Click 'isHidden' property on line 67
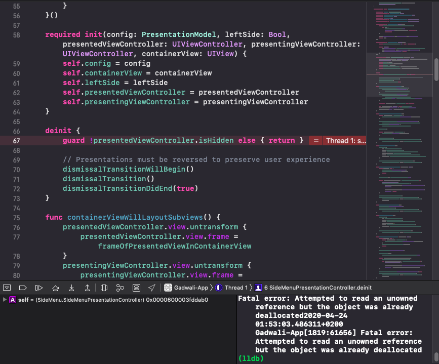The height and width of the screenshot is (364, 439). (216, 140)
